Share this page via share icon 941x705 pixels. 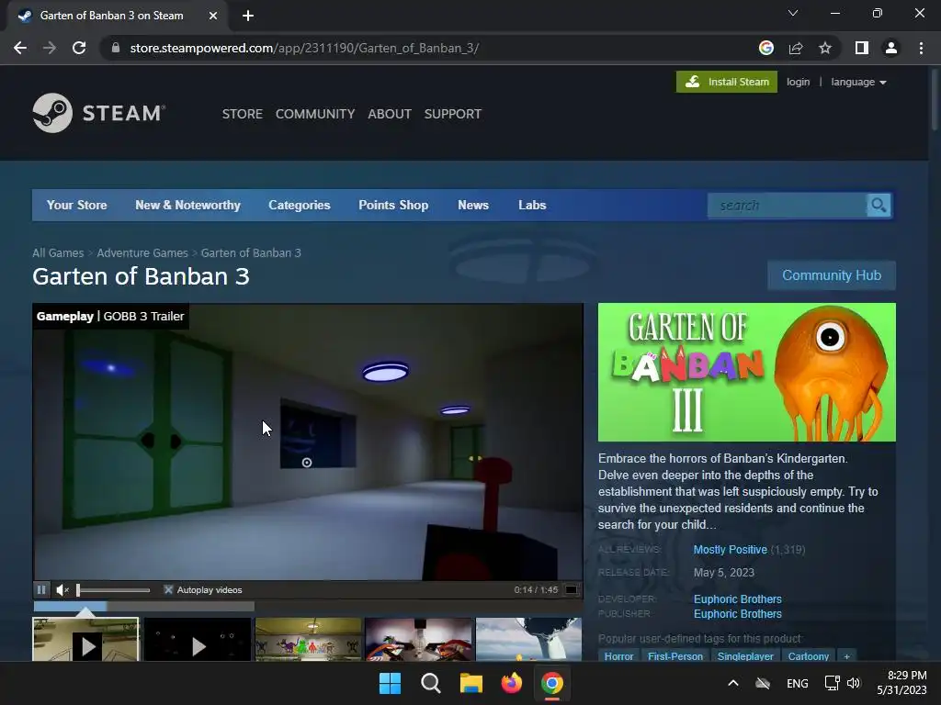coord(796,48)
